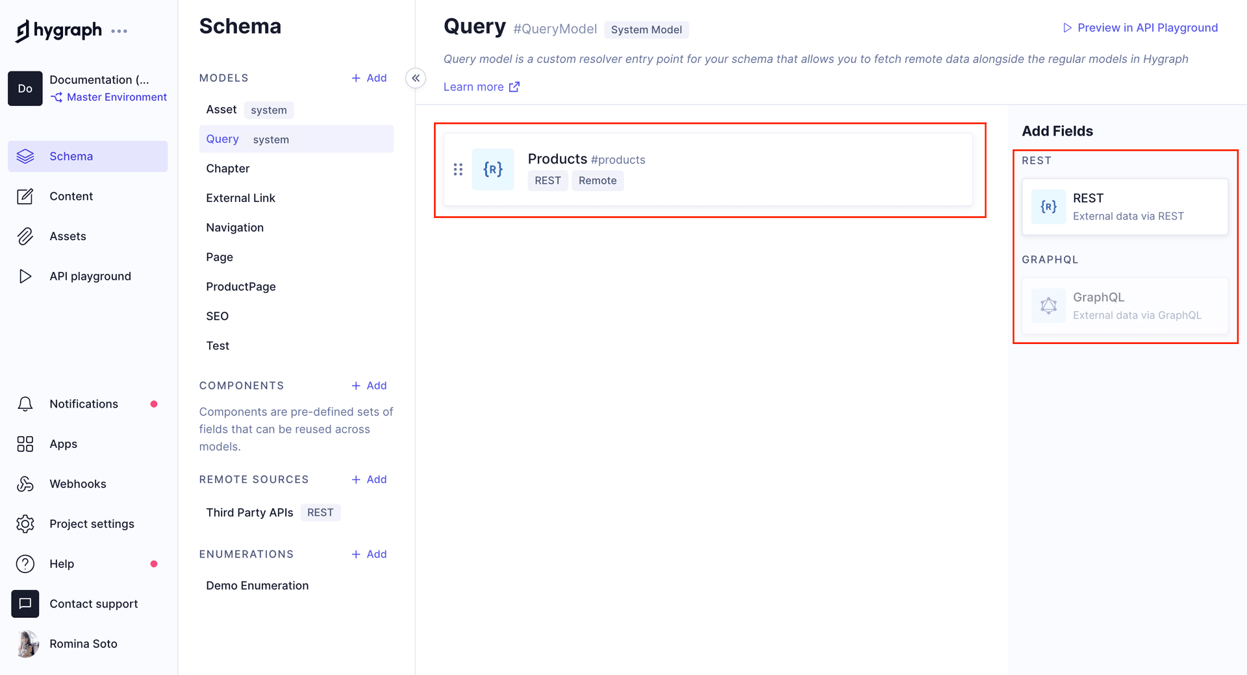Screen dimensions: 1247x675
Task: Click the Project settings gear icon
Action: (x=25, y=524)
